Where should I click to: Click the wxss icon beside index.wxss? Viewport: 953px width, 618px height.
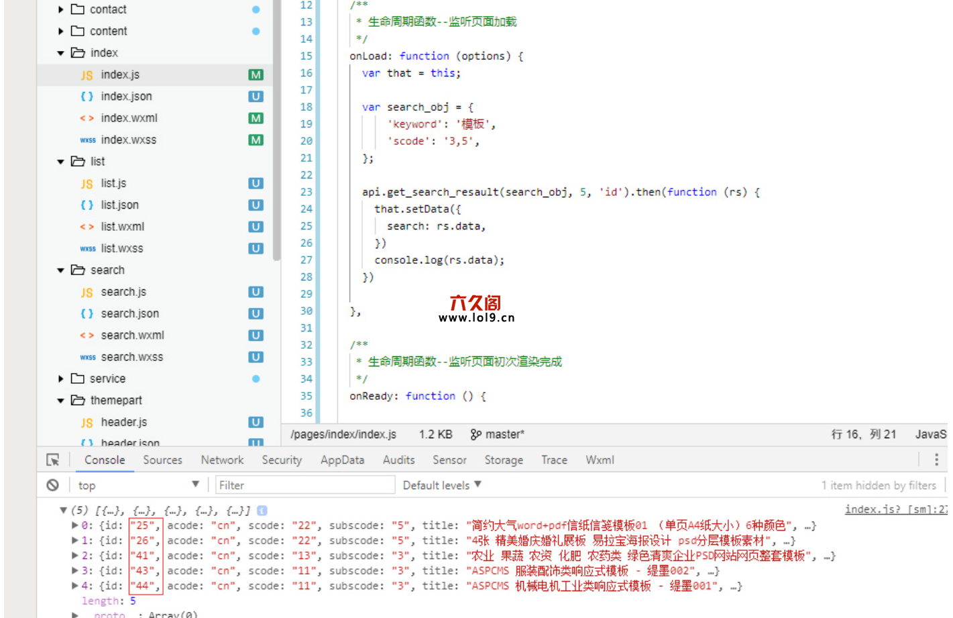pos(88,140)
